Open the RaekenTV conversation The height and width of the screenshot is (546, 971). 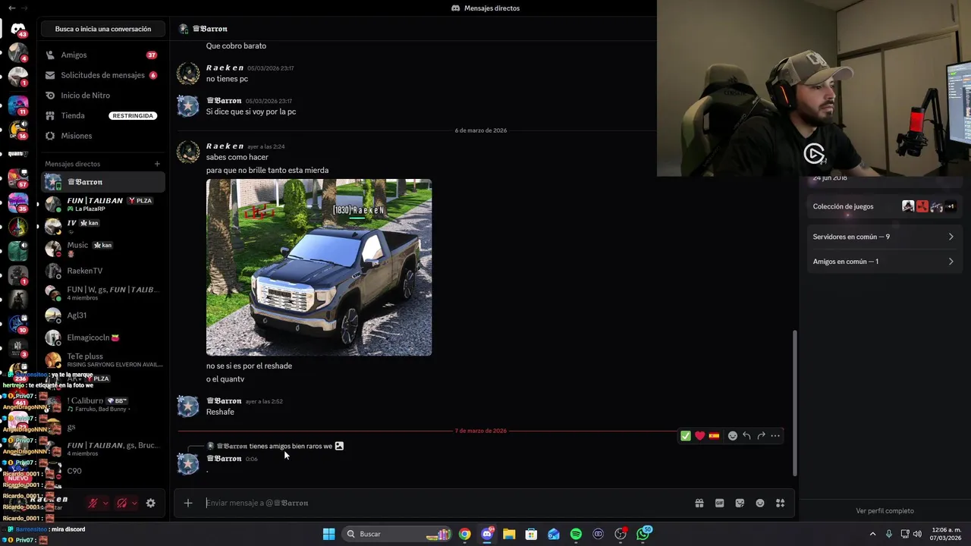click(103, 271)
